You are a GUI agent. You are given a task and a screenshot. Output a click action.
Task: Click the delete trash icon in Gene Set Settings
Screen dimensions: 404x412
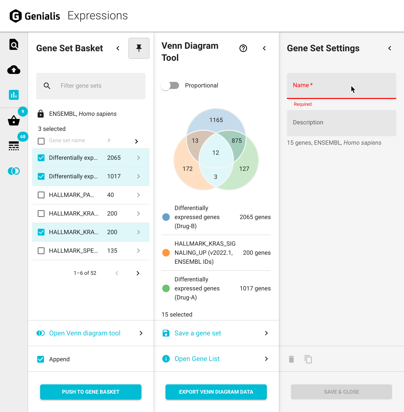click(x=291, y=359)
